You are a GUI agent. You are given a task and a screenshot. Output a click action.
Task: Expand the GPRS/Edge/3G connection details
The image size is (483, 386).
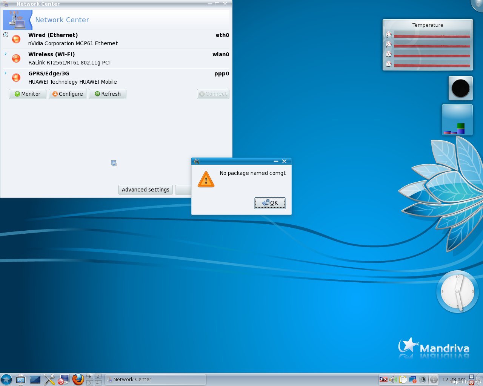coord(6,73)
